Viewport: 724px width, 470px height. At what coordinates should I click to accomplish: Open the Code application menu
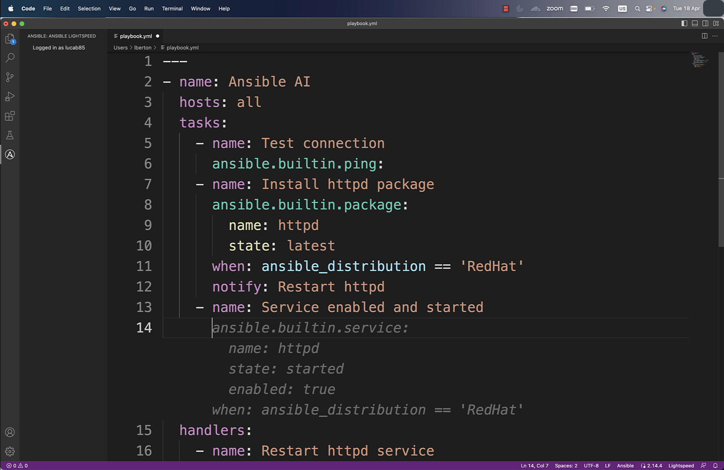(x=28, y=9)
